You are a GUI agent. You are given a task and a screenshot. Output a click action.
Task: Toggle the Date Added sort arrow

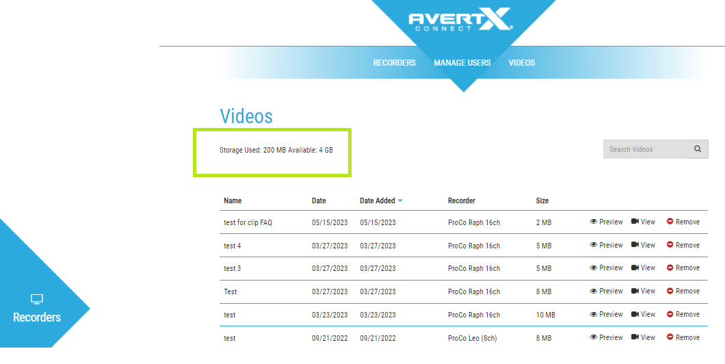400,200
